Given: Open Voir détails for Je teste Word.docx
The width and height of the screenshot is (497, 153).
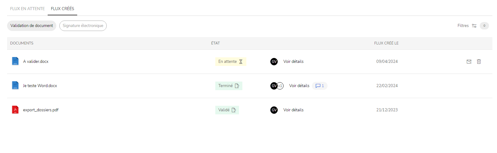Looking at the screenshot, I should [x=299, y=86].
